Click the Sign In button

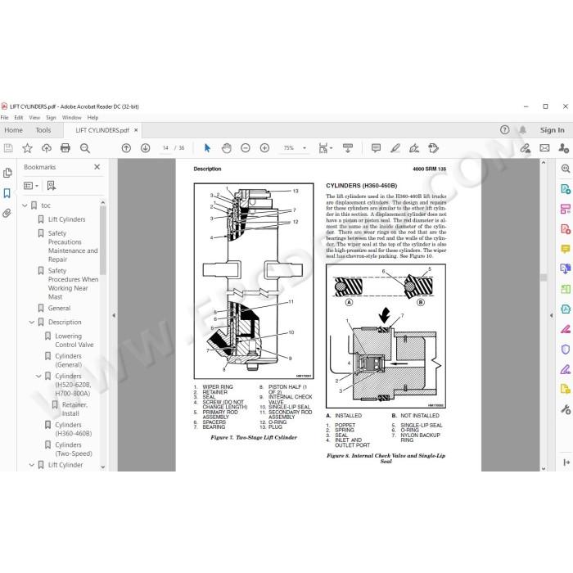point(552,130)
